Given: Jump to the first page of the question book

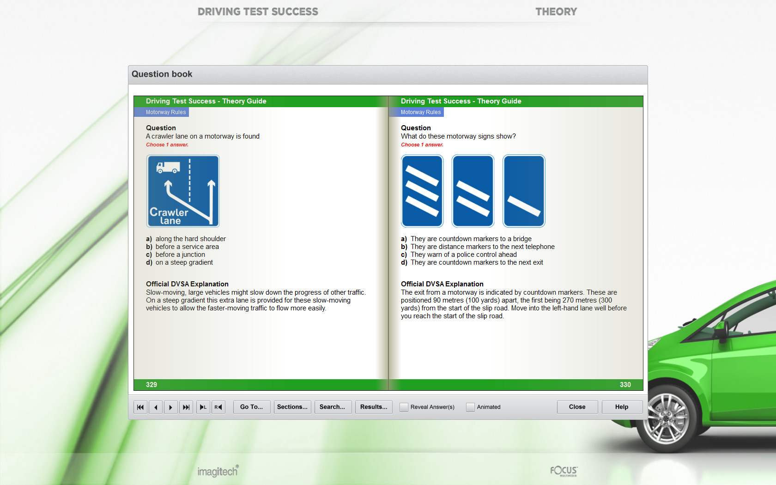Looking at the screenshot, I should 140,407.
